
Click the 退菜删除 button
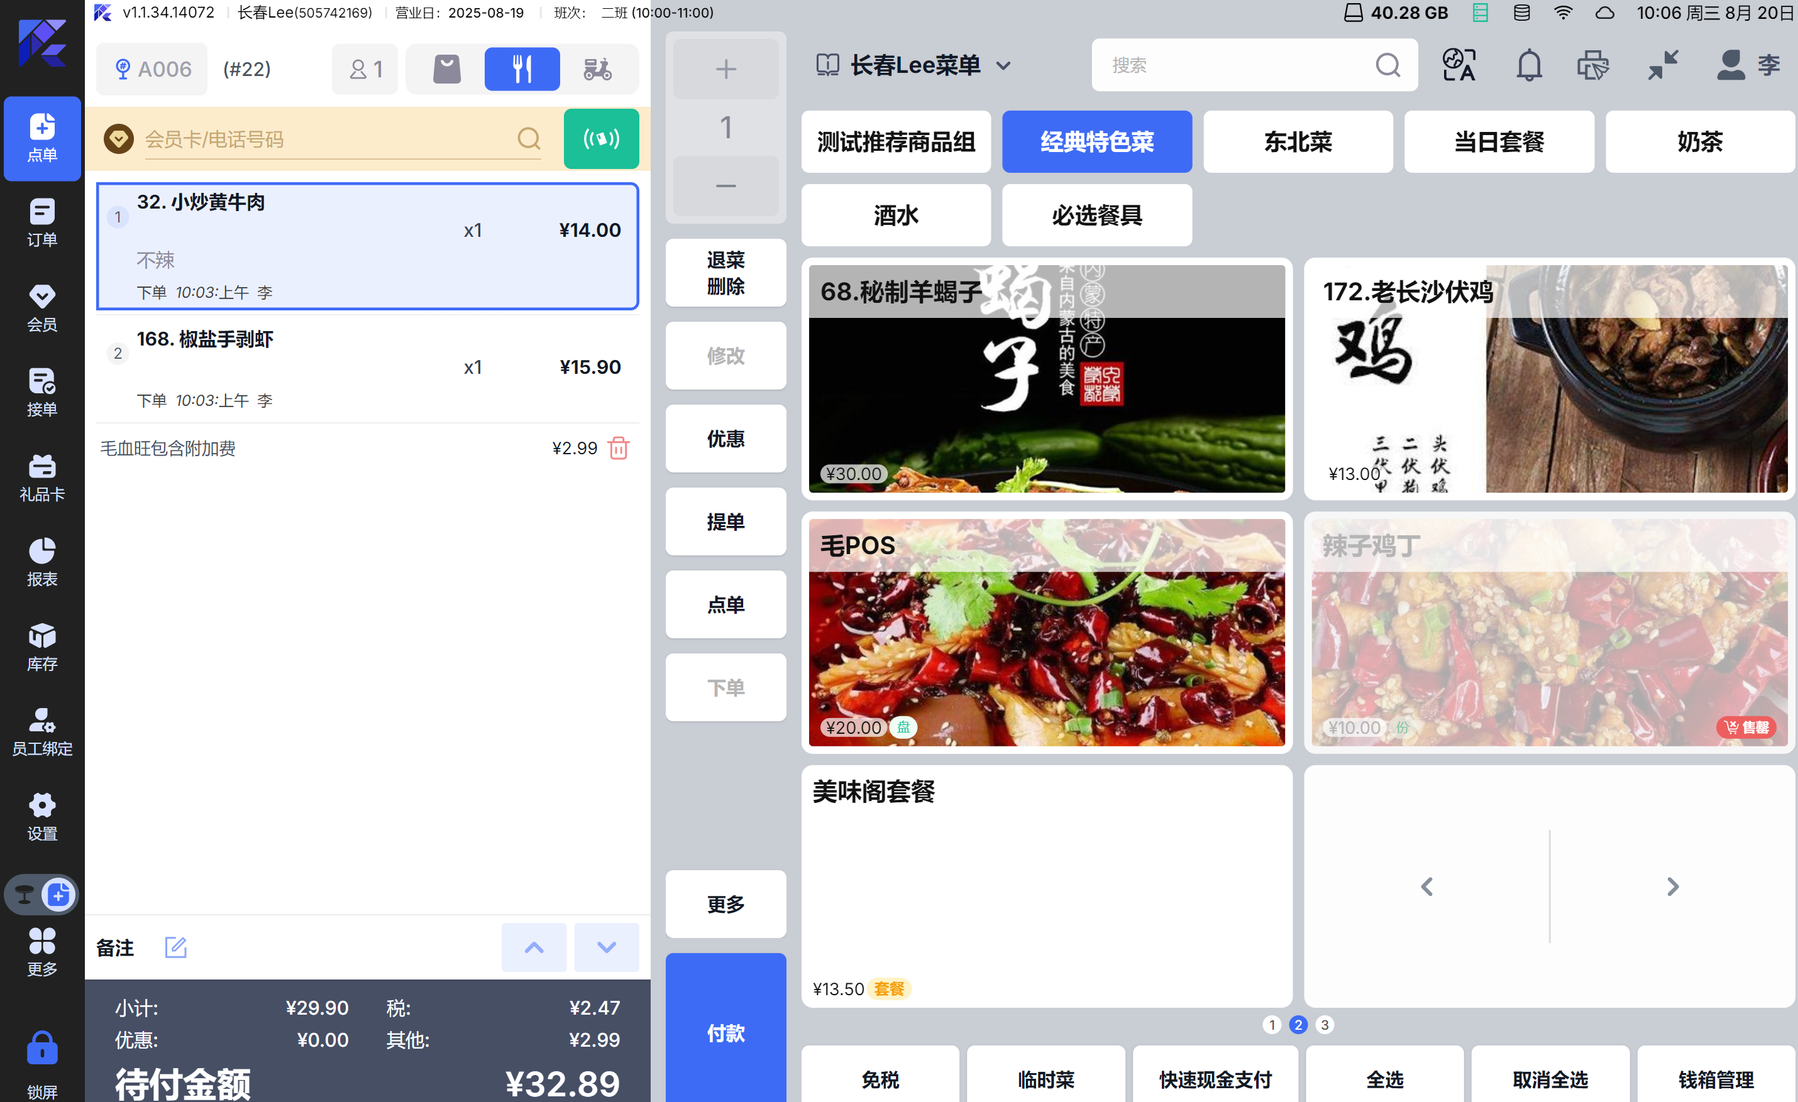[x=725, y=273]
